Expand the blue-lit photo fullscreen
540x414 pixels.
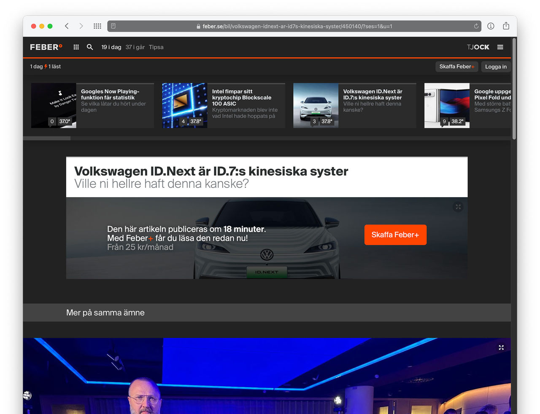click(501, 347)
